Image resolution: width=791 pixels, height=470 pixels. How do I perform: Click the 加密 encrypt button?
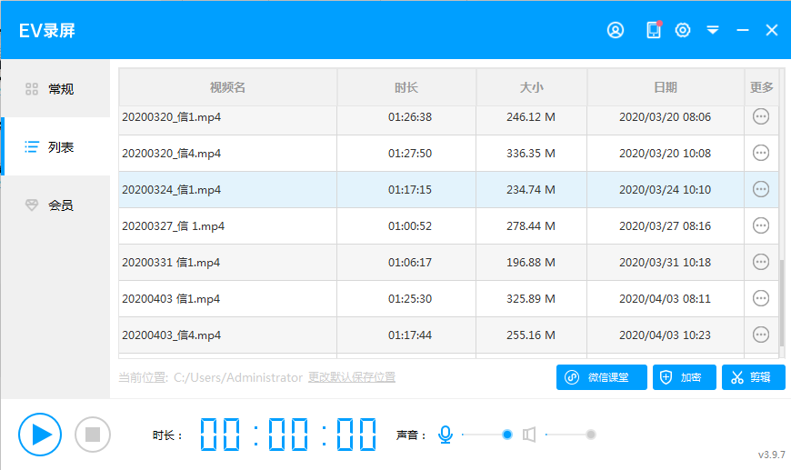pos(684,377)
